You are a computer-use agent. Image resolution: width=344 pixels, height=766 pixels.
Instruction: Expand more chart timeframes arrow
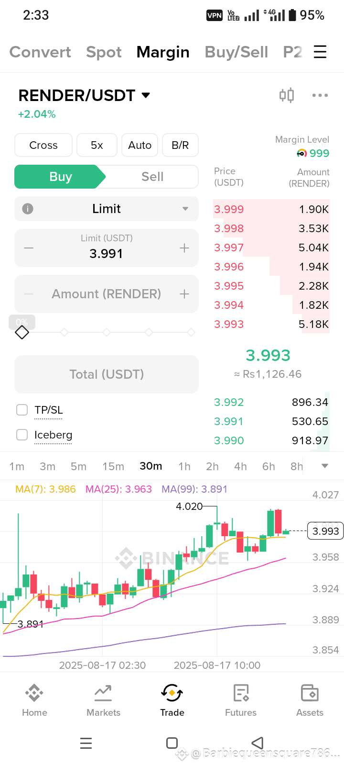tap(325, 466)
